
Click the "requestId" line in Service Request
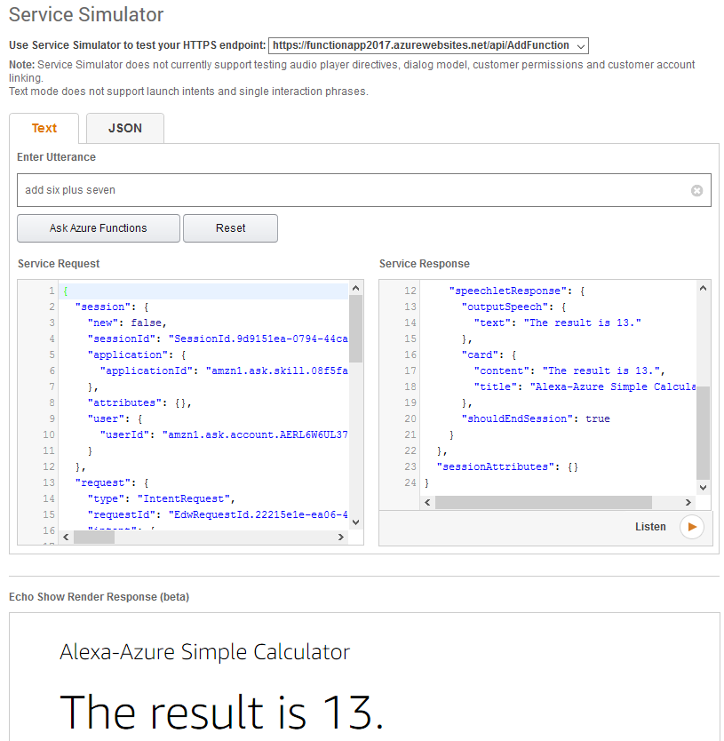tap(218, 514)
